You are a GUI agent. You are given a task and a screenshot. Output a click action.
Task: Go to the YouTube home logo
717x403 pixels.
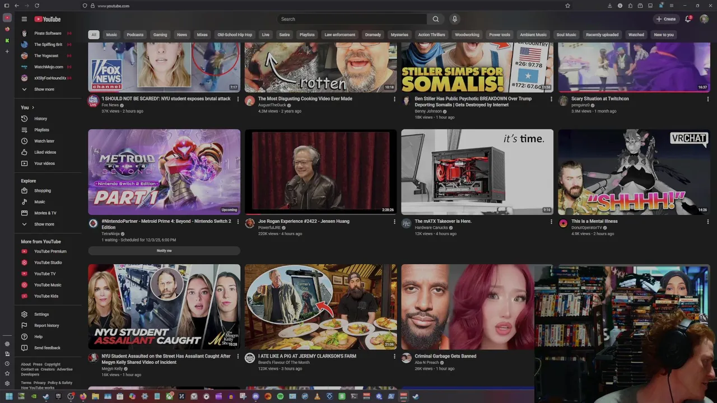click(x=48, y=19)
